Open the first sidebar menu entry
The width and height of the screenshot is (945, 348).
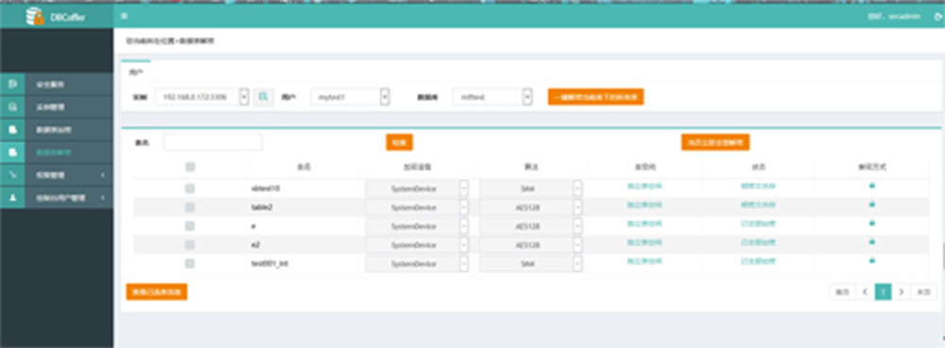pyautogui.click(x=57, y=84)
